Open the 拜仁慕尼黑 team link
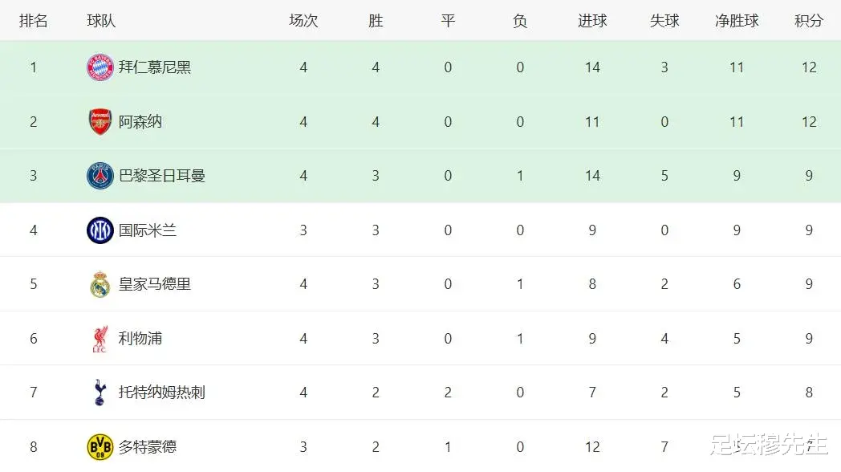Screen dimensions: 841x472 click(155, 67)
